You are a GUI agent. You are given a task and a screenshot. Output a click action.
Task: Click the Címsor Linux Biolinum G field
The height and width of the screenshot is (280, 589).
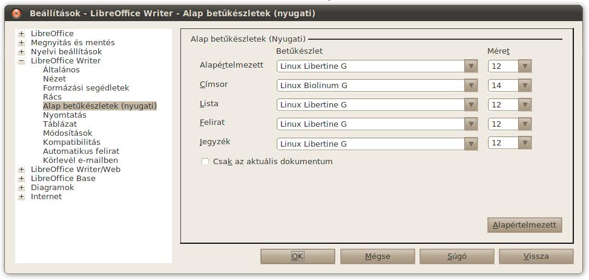(370, 85)
